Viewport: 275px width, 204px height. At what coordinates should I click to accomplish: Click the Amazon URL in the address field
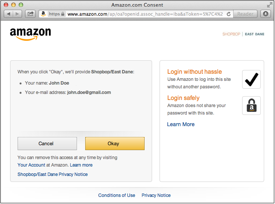pos(145,14)
